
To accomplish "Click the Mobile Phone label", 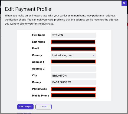I will (x=41, y=96).
